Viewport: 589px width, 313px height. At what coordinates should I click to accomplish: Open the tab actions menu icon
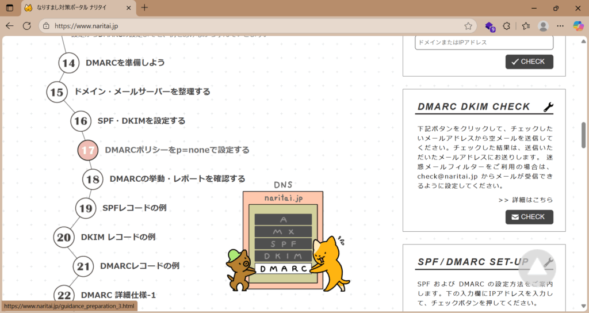point(10,8)
